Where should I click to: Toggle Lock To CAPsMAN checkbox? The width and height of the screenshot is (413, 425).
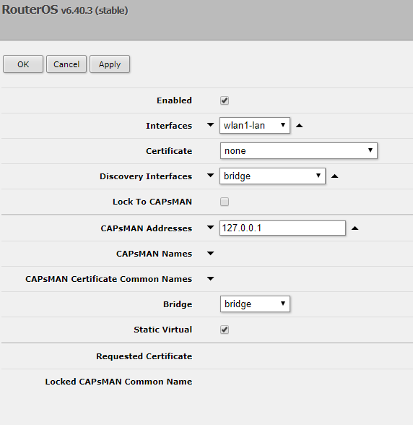point(225,202)
